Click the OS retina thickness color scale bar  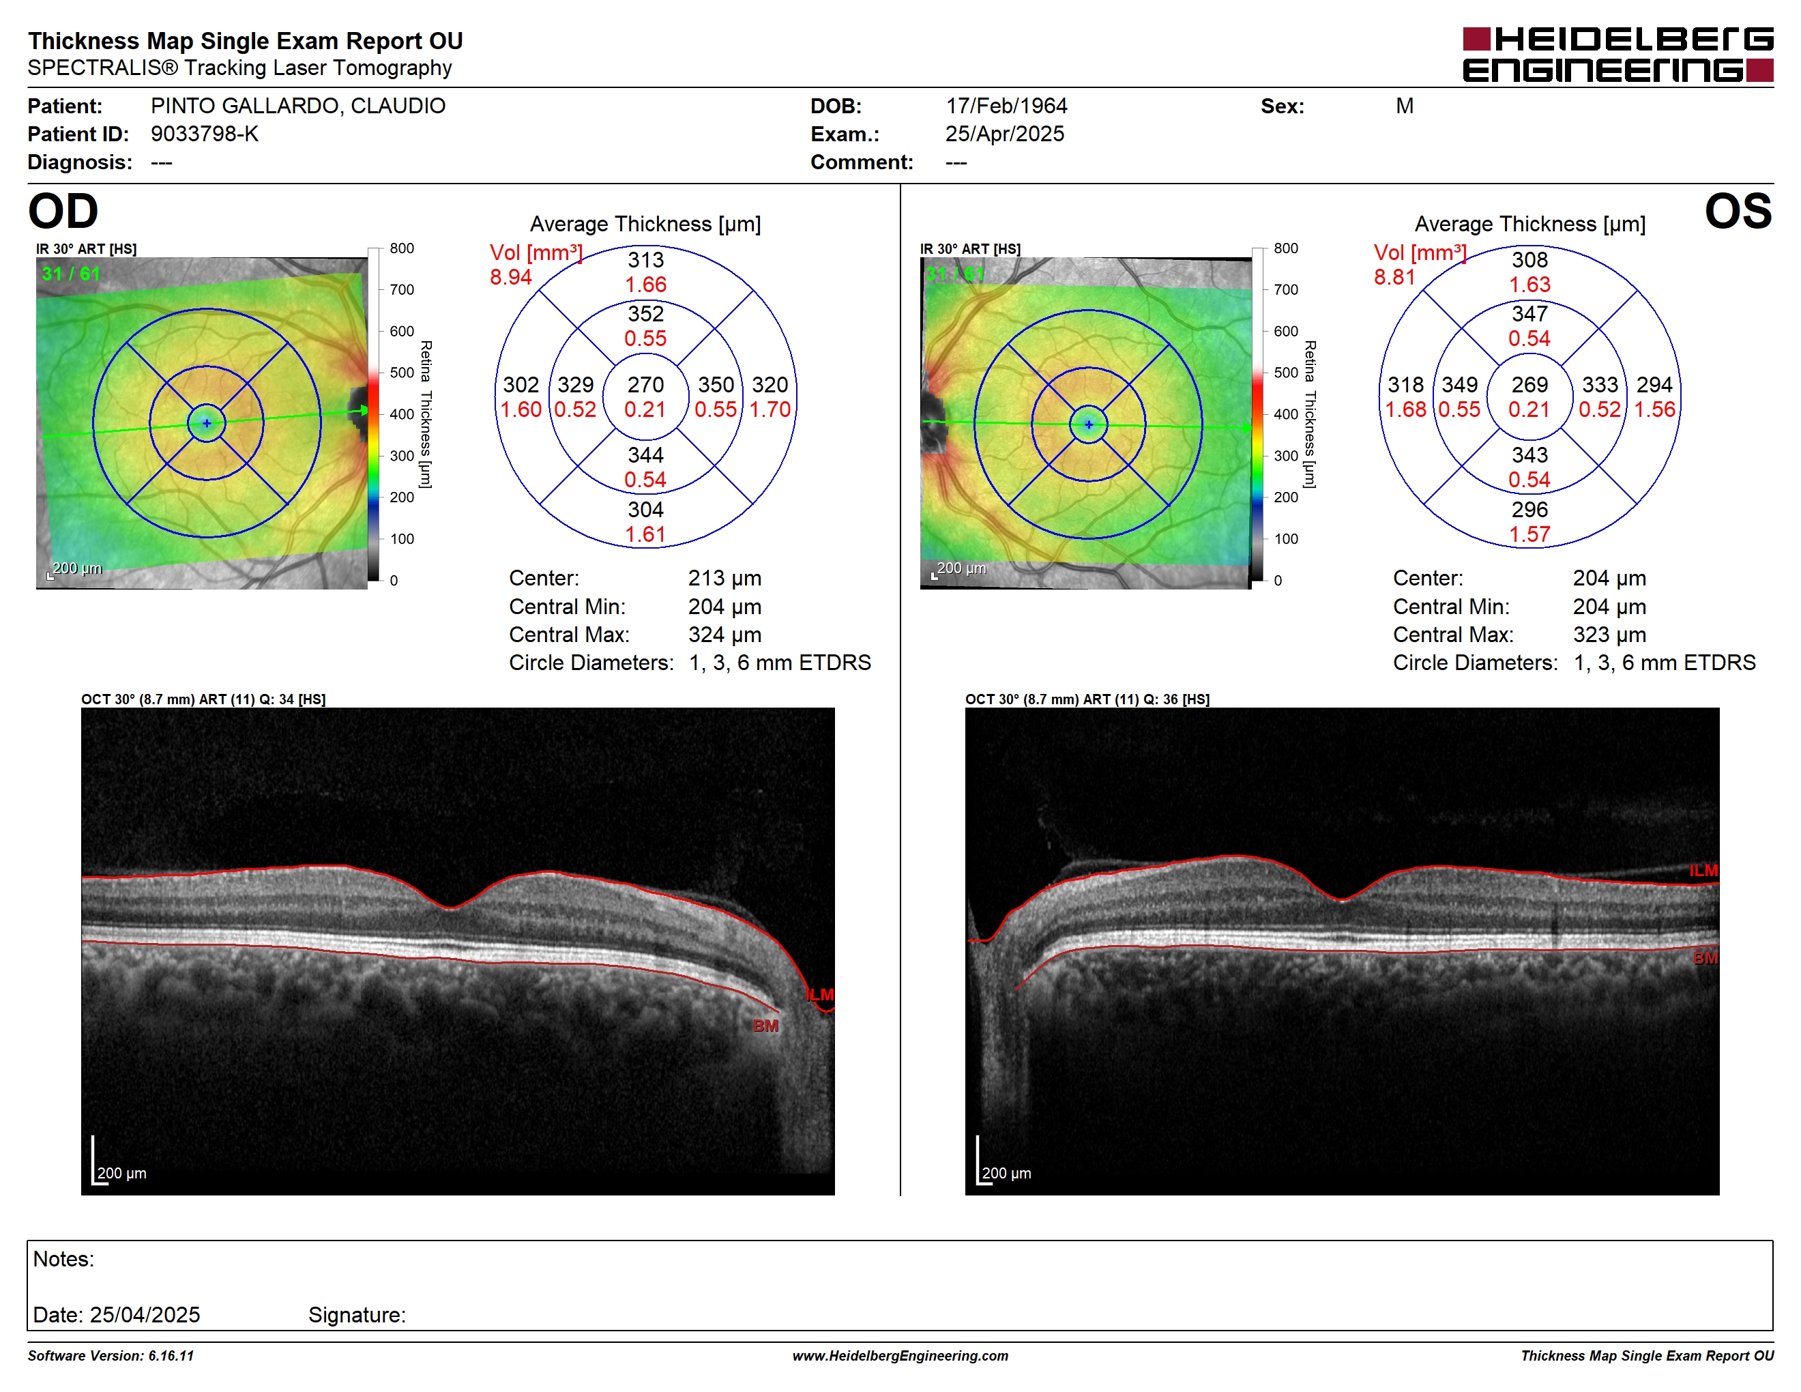pos(1257,414)
